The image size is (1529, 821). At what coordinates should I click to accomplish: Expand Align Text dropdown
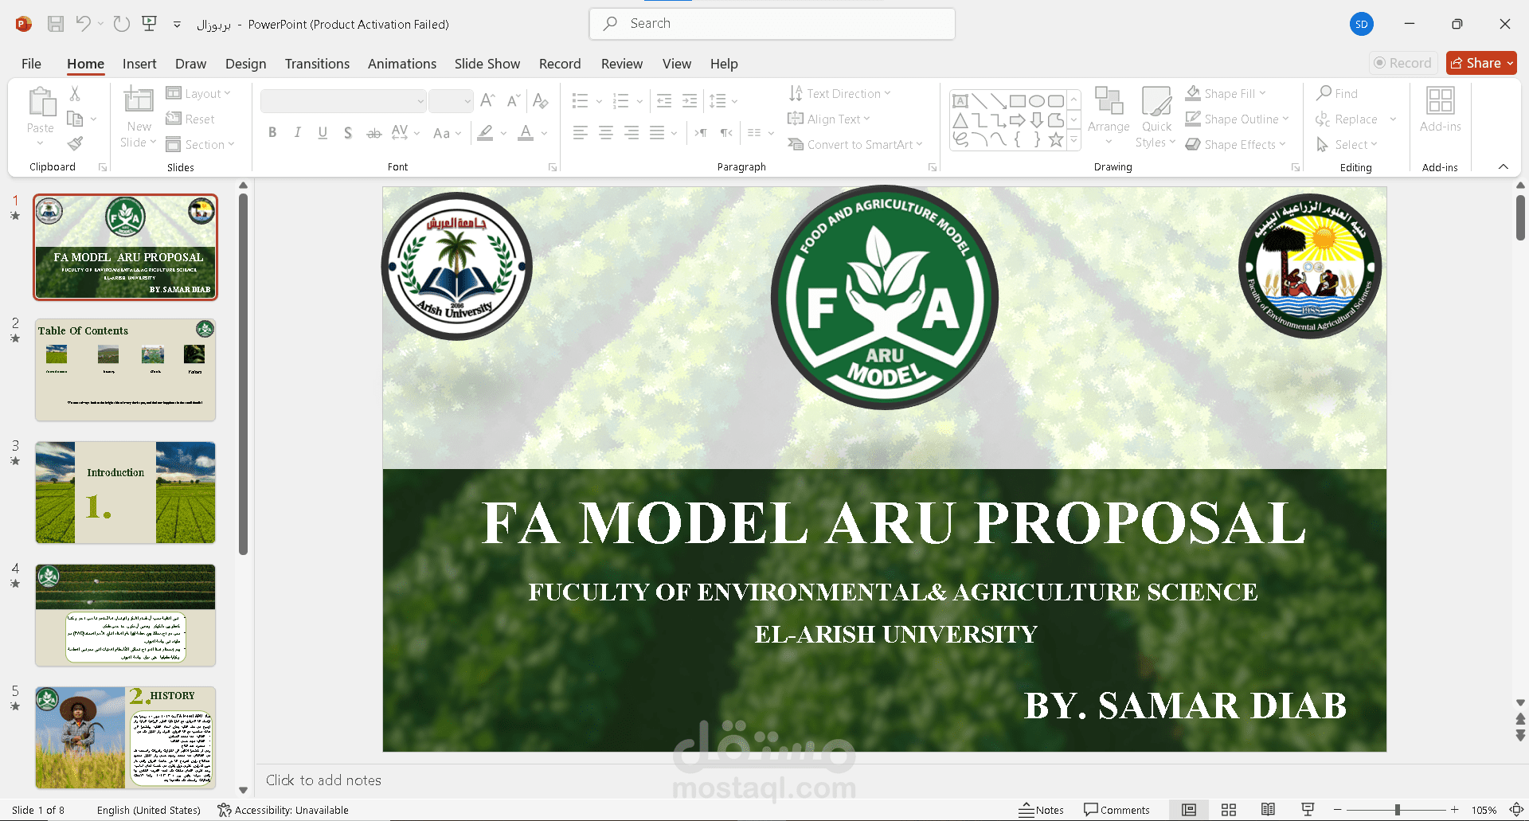(828, 119)
